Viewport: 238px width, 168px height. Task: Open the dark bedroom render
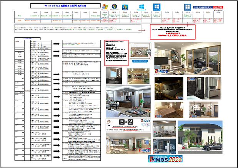coord(169,88)
